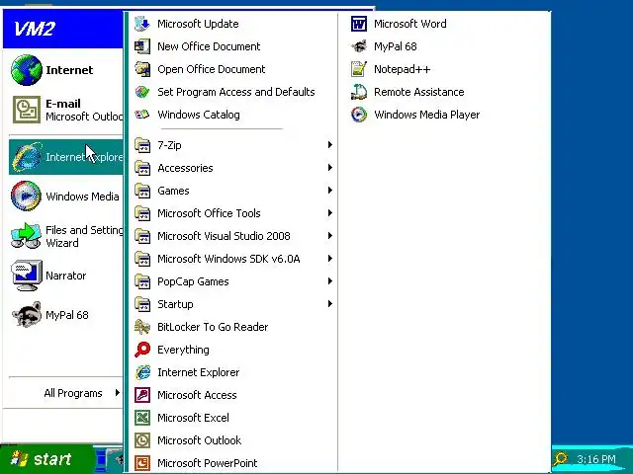This screenshot has height=474, width=633.
Task: Click the MyPal 68 icon in the right column
Action: 358,46
